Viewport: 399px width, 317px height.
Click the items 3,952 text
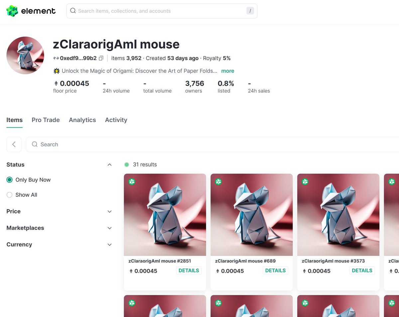coord(126,58)
